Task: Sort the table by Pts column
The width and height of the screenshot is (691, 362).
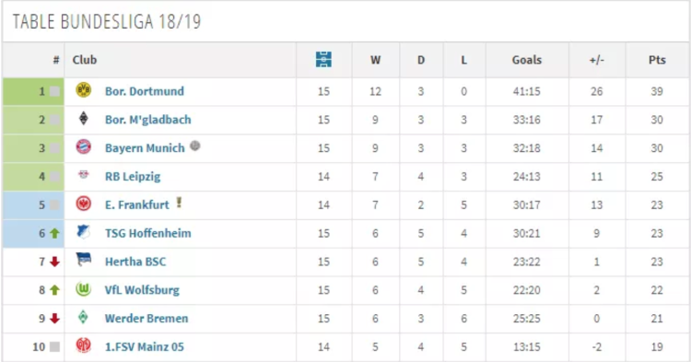Action: pyautogui.click(x=657, y=60)
